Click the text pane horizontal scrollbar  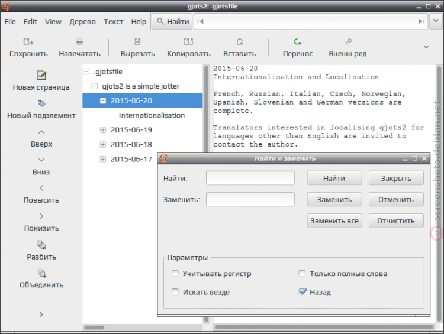tap(324, 327)
